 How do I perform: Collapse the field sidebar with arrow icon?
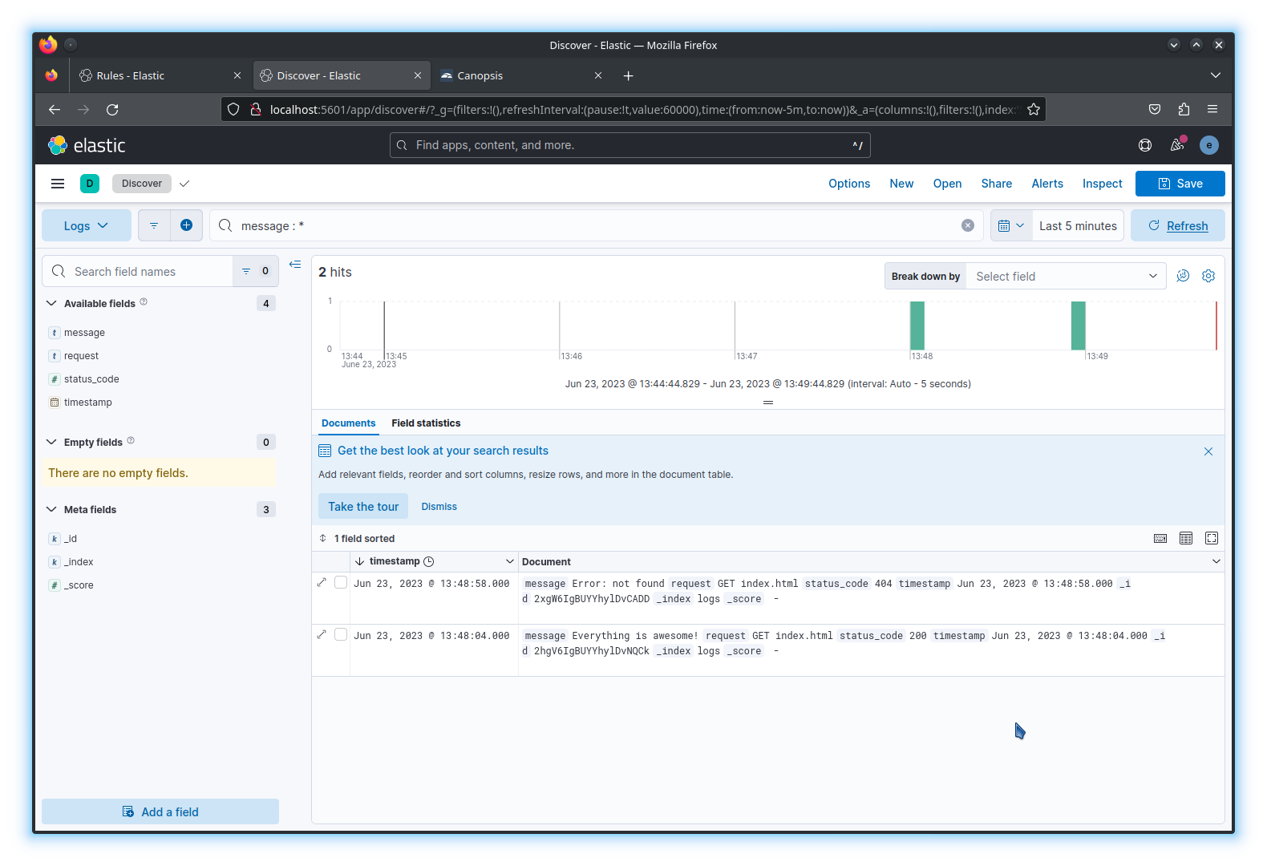point(295,265)
